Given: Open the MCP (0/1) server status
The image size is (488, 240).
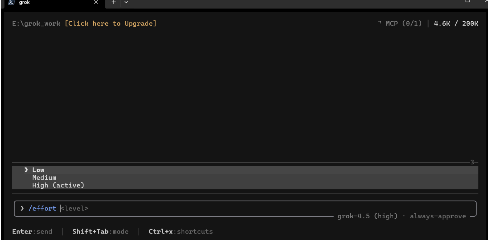Looking at the screenshot, I should pos(403,23).
